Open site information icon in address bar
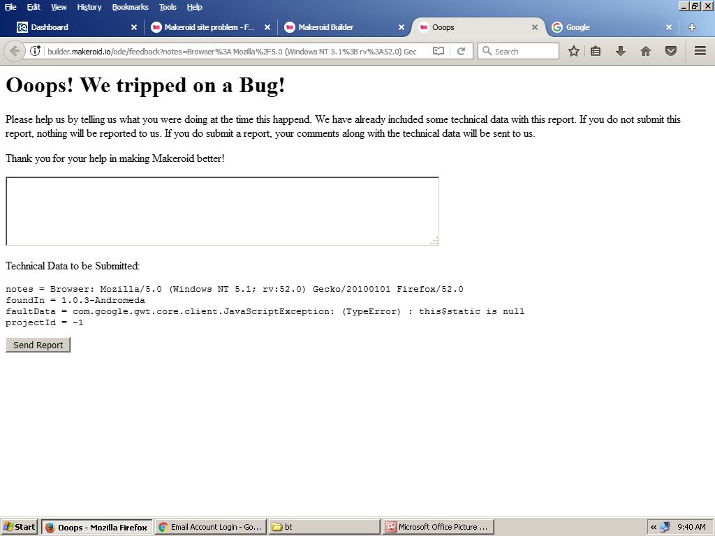 35,51
